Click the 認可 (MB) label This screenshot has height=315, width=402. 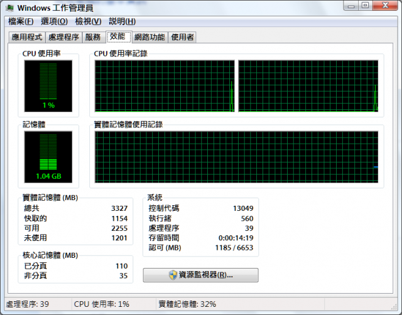pyautogui.click(x=165, y=248)
